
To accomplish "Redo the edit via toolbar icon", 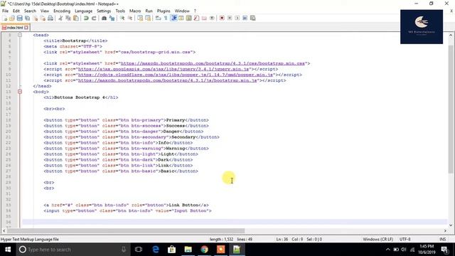I will coord(94,18).
